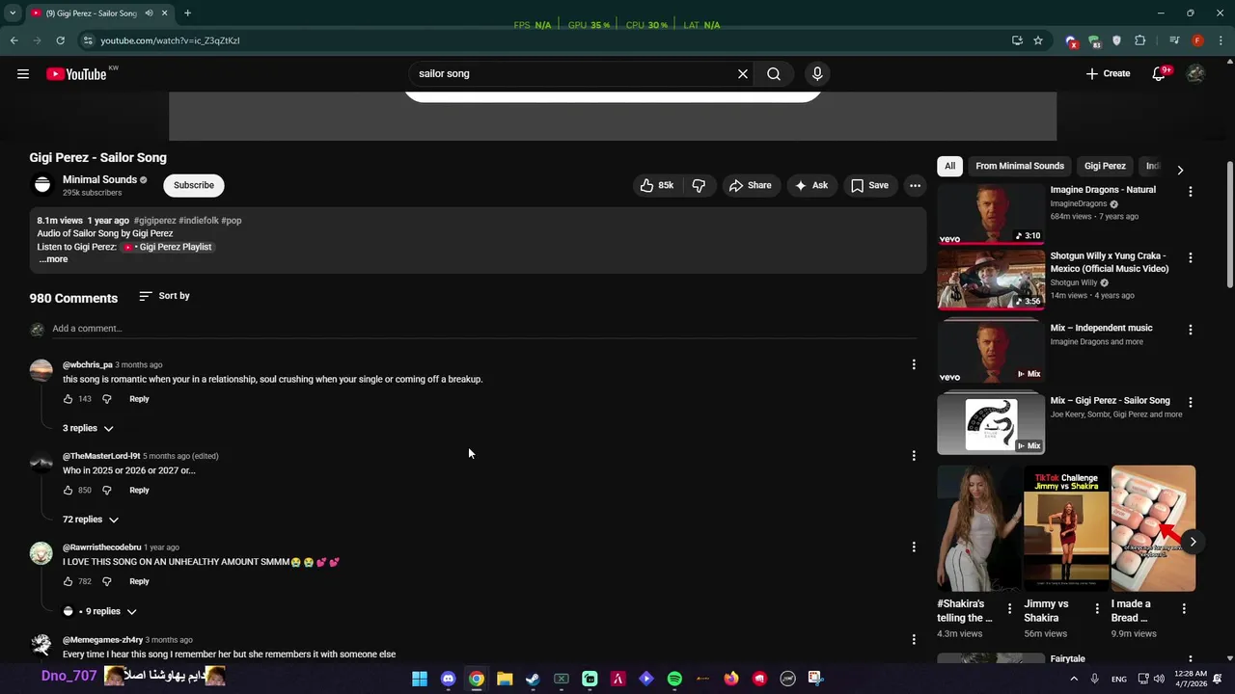Viewport: 1235px width, 694px height.
Task: Open Chrome three-dot menu
Action: click(1221, 40)
